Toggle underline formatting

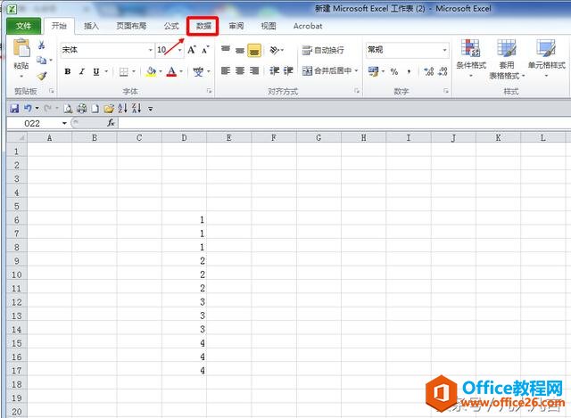click(96, 71)
